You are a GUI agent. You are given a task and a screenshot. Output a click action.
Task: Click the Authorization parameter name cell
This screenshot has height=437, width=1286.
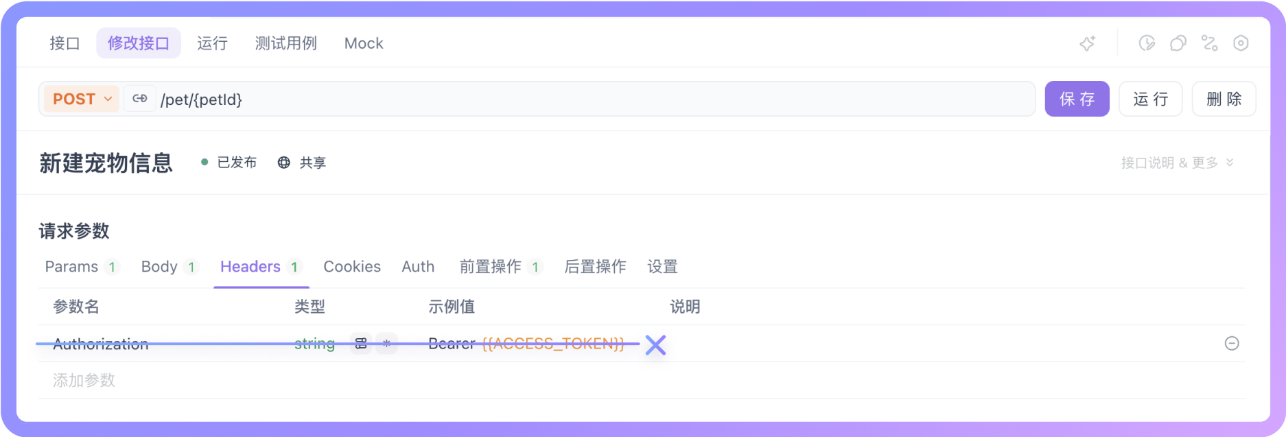point(101,344)
